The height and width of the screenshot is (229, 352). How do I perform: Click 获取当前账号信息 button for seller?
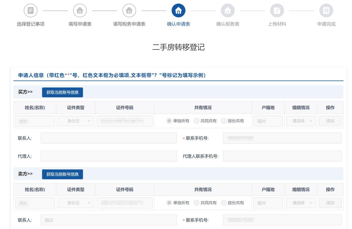click(x=62, y=174)
